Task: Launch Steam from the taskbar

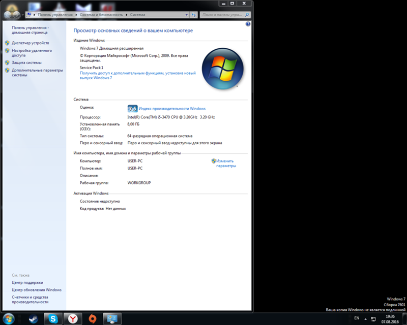Action: point(34,319)
